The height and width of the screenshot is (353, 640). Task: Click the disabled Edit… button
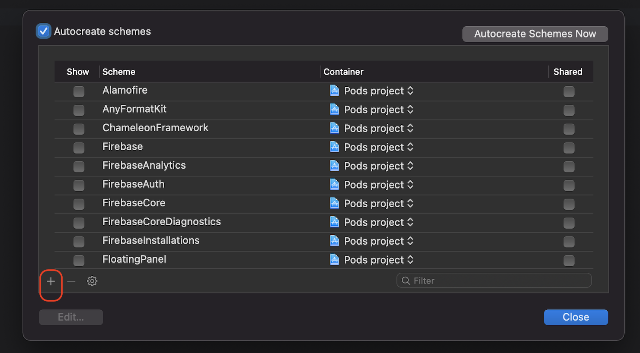71,317
